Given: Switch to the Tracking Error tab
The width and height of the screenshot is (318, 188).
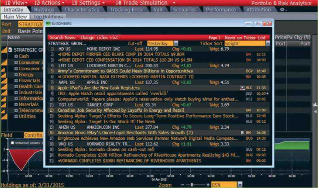Looking at the screenshot, I should pos(126,10).
